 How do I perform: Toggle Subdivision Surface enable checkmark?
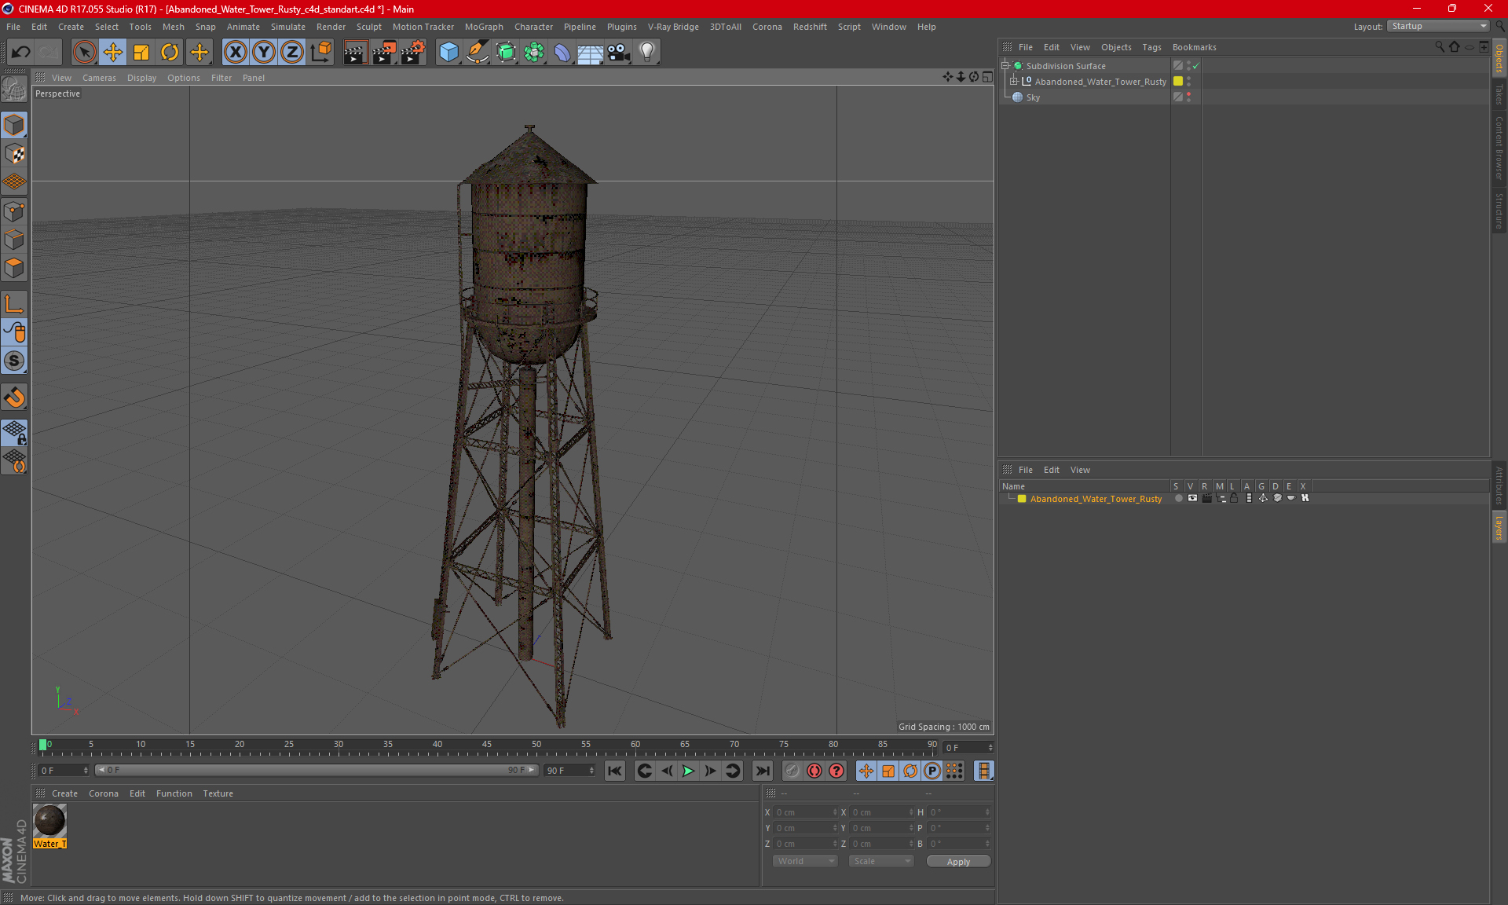[x=1196, y=66]
